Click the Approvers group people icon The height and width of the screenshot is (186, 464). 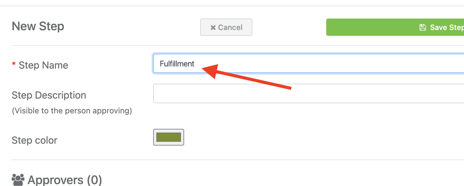18,180
